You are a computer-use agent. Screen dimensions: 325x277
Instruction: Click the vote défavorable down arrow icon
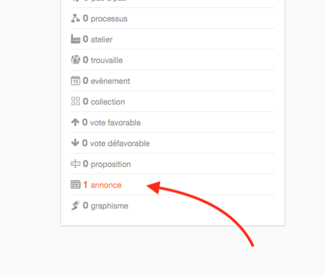(x=75, y=143)
